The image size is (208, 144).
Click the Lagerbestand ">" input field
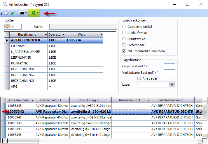click(169, 66)
